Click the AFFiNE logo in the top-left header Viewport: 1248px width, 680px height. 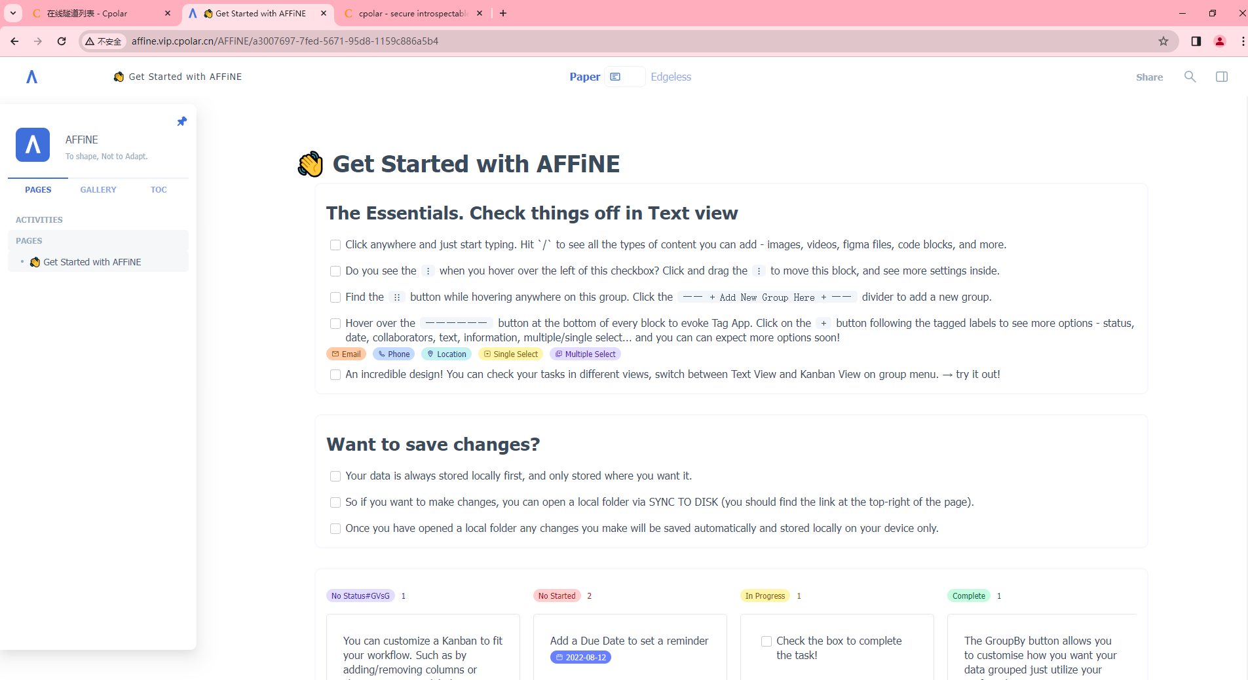click(x=31, y=77)
